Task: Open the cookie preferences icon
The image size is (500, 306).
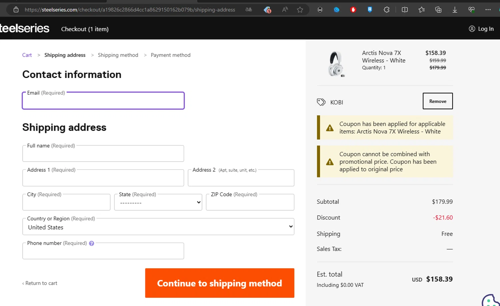Action: click(490, 300)
